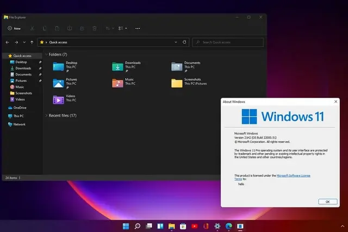Select Documents in the navigation pane

tap(22, 74)
